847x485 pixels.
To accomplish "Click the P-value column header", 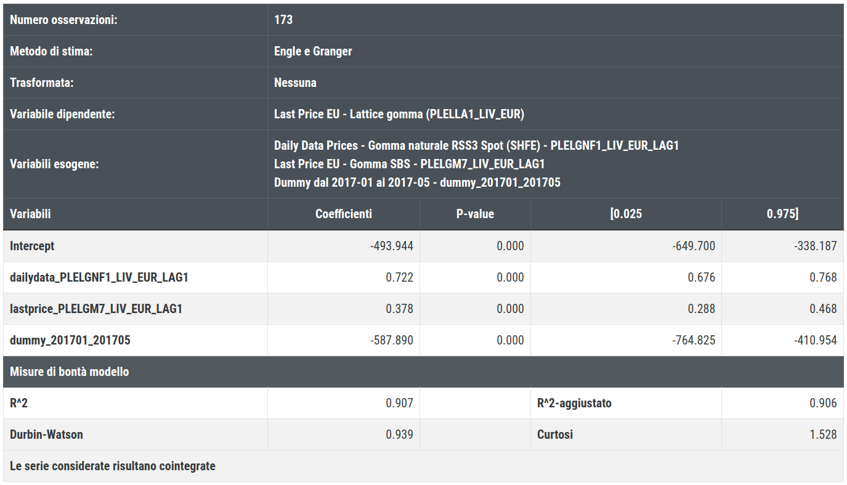I will [475, 214].
